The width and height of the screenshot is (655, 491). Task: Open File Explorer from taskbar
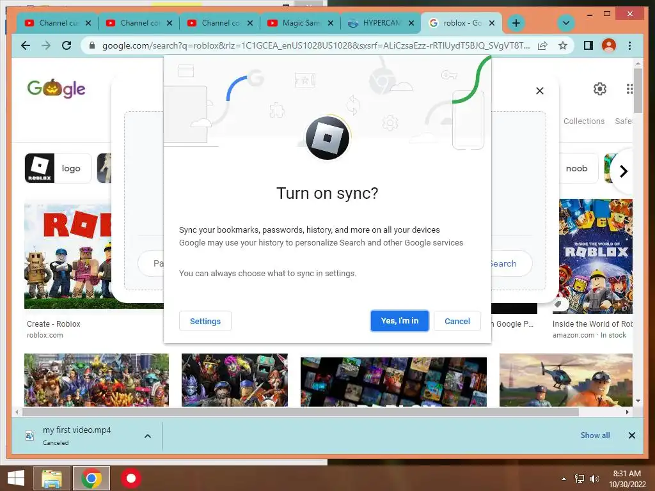click(52, 478)
